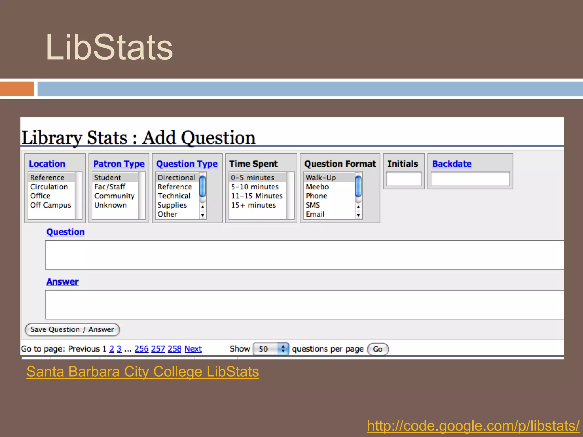Select Fac/Staff patron type

(116, 187)
